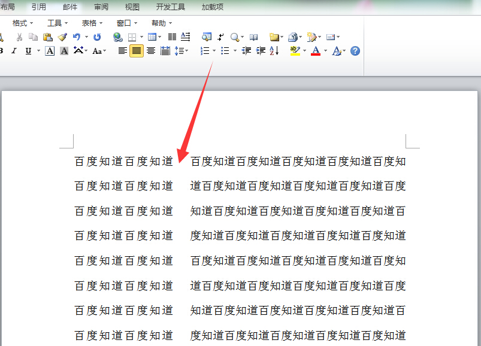The width and height of the screenshot is (481, 346).
Task: Toggle show paragraph marks icon
Action: (x=220, y=37)
